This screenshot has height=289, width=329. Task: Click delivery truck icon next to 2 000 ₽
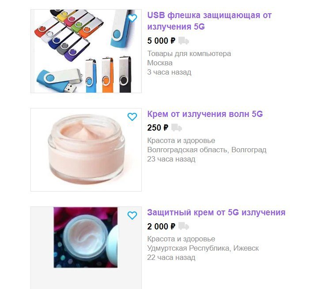pyautogui.click(x=184, y=226)
